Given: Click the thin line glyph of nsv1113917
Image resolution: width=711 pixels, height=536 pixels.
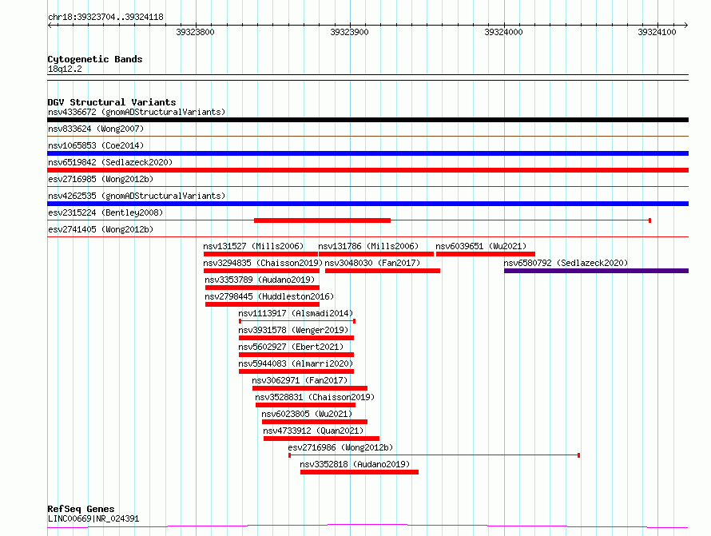Looking at the screenshot, I should pyautogui.click(x=297, y=321).
